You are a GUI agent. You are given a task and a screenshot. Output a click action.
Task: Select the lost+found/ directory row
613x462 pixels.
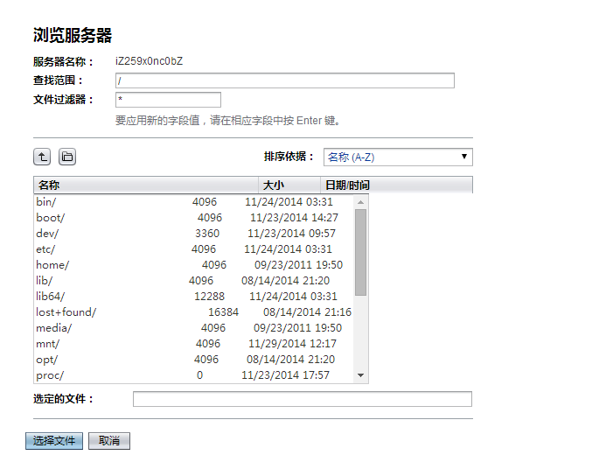(194, 312)
